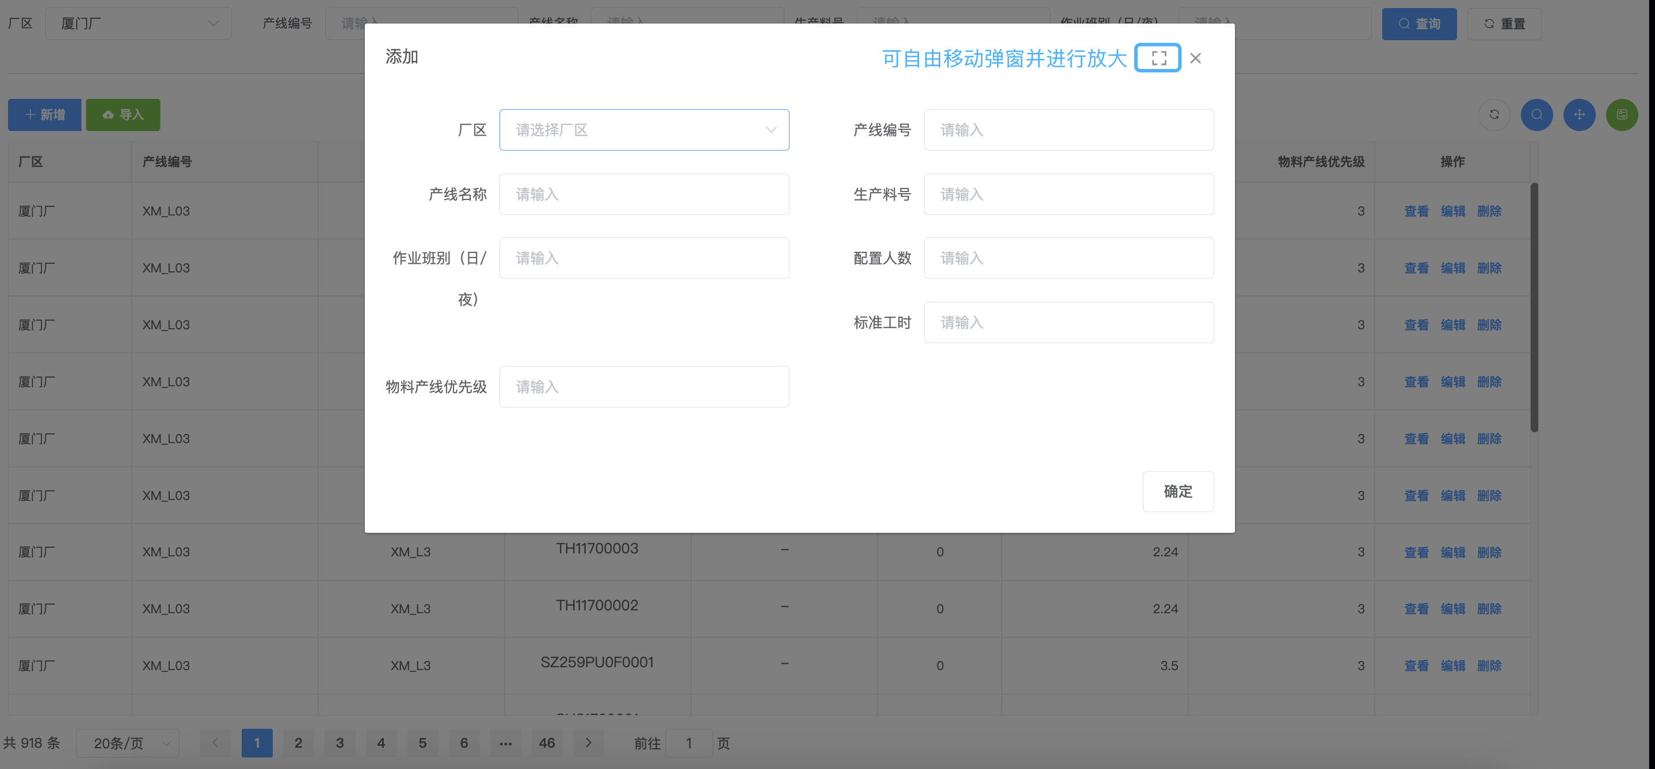The width and height of the screenshot is (1655, 769).
Task: Click the blue 查询 search button
Action: [1418, 24]
